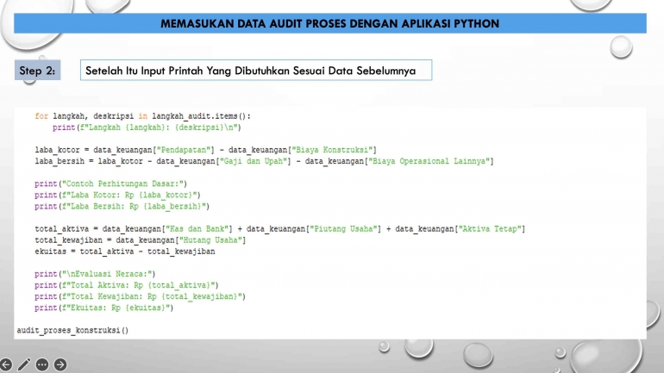Click print "Contoh Perhitungan Dasar:" line
Screen dimensions: 664x373
[110, 183]
